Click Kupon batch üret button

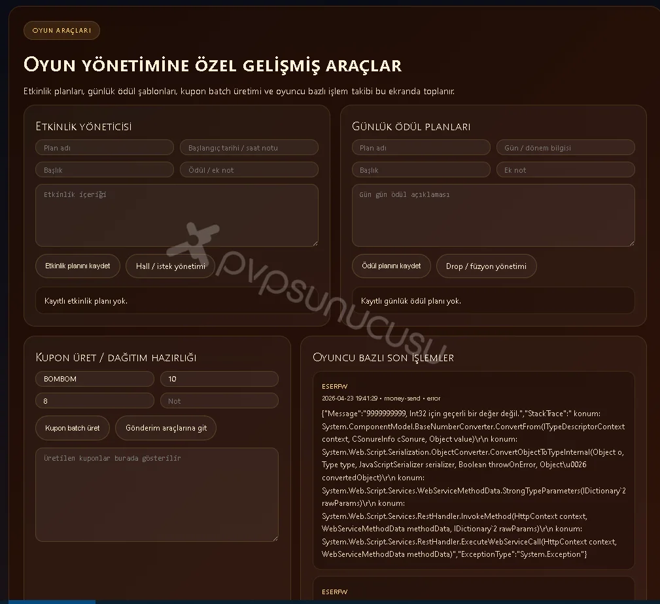click(x=73, y=428)
